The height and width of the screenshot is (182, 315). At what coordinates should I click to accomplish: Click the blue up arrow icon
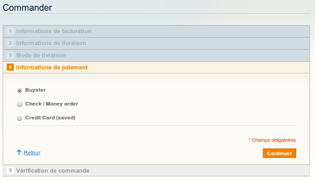point(19,152)
